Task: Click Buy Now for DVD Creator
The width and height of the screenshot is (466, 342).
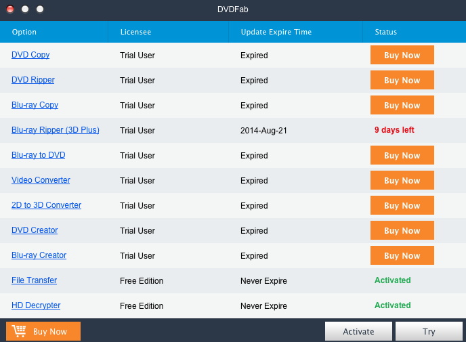Action: (x=402, y=230)
